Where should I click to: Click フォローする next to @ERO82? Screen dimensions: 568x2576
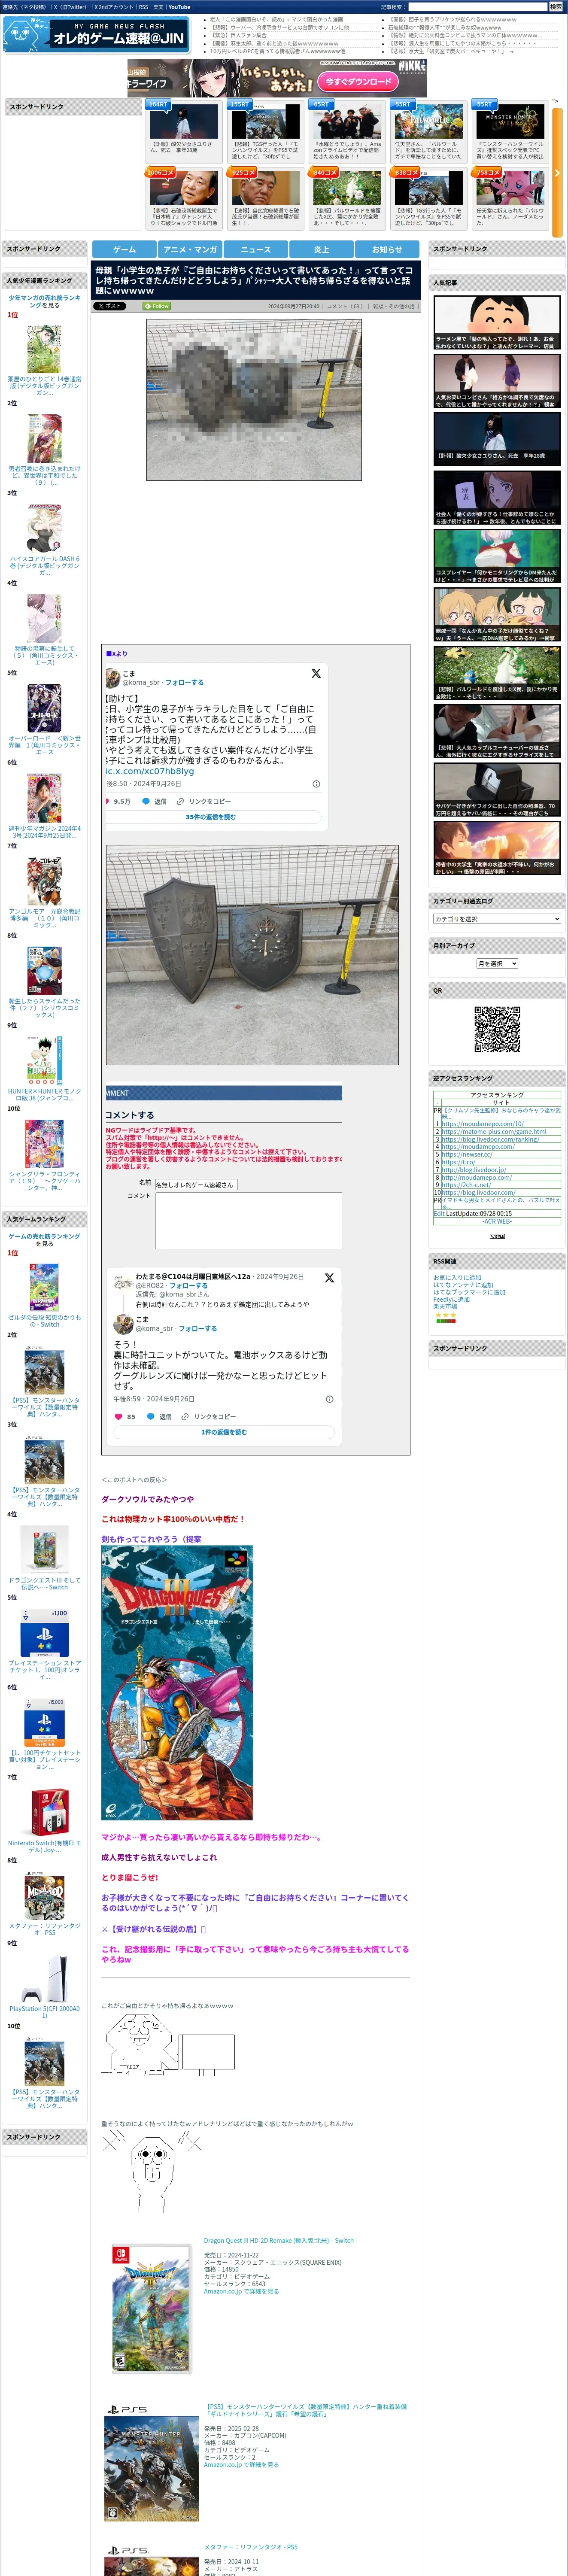tap(188, 1286)
